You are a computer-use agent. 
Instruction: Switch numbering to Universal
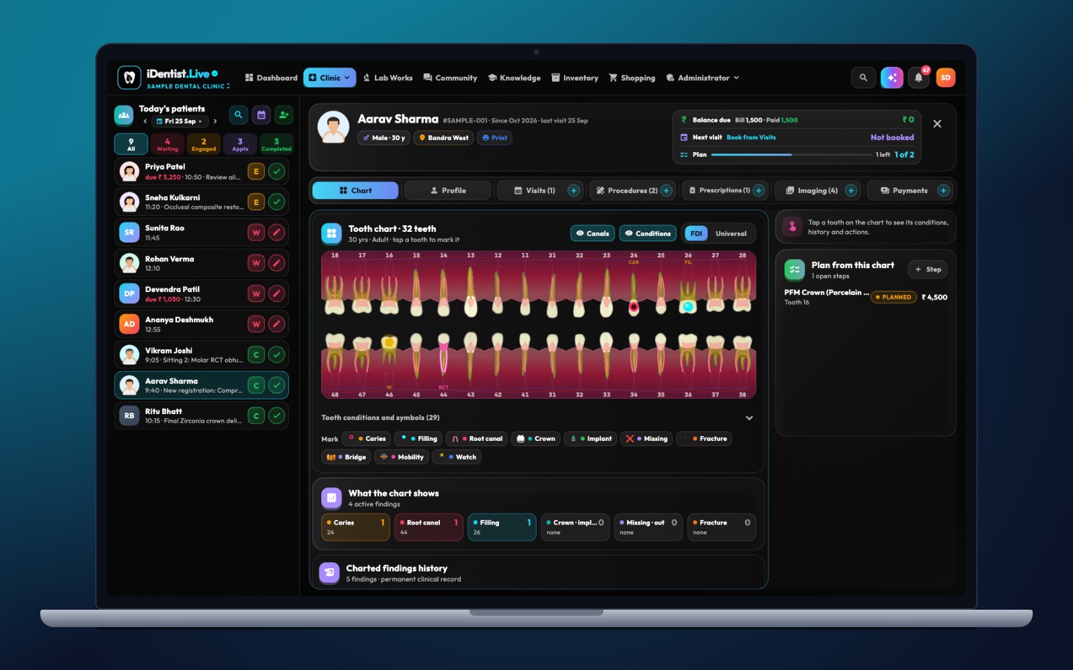point(731,234)
